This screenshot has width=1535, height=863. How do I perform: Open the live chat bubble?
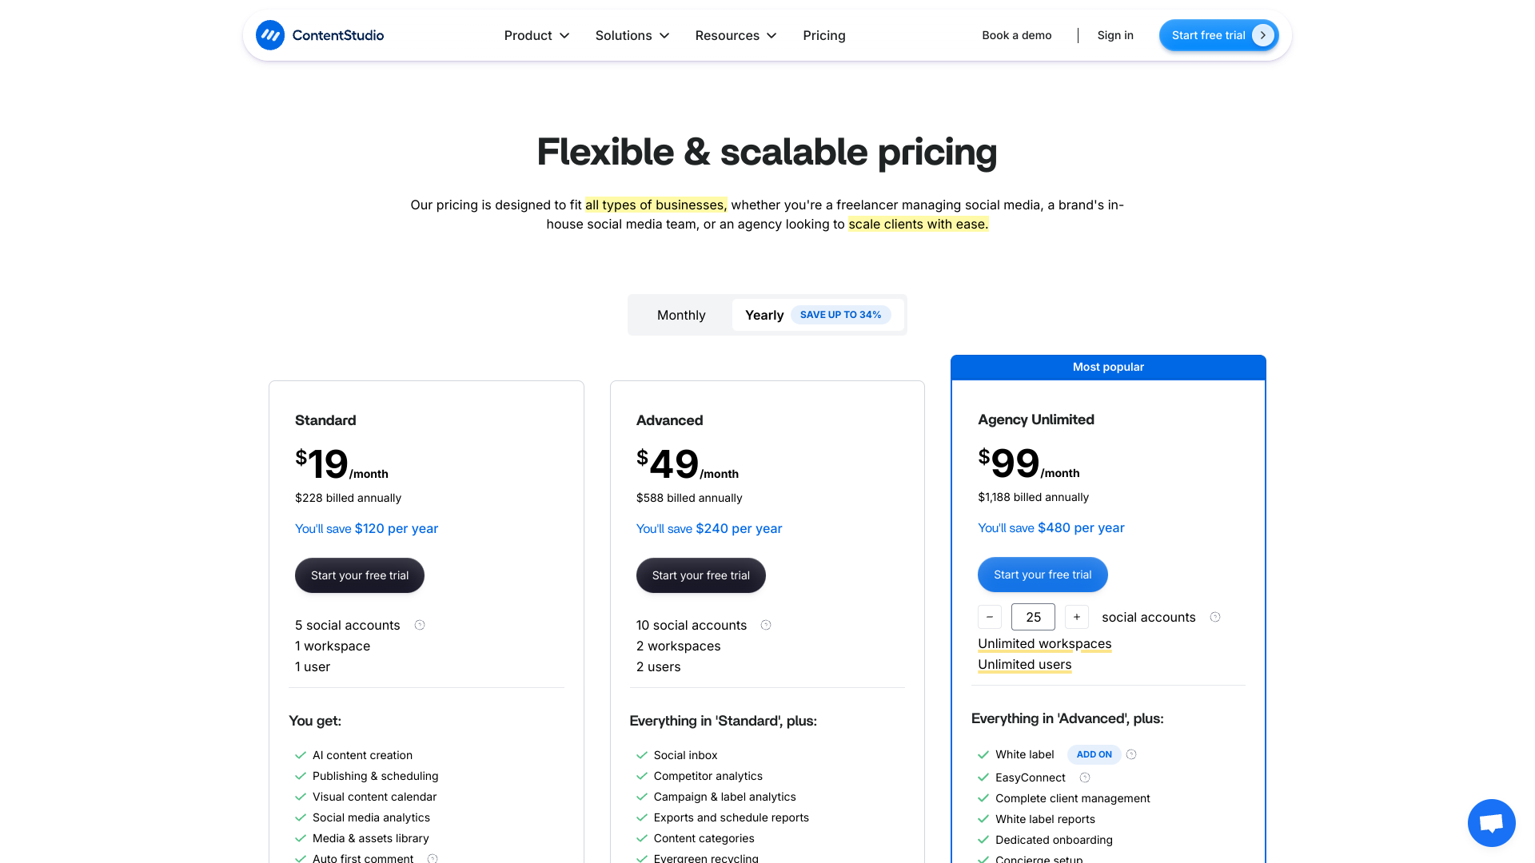point(1491,822)
